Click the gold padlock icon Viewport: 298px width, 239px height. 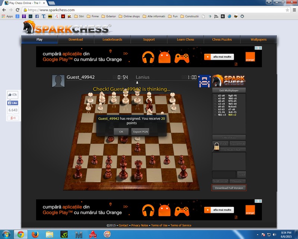coord(216,147)
